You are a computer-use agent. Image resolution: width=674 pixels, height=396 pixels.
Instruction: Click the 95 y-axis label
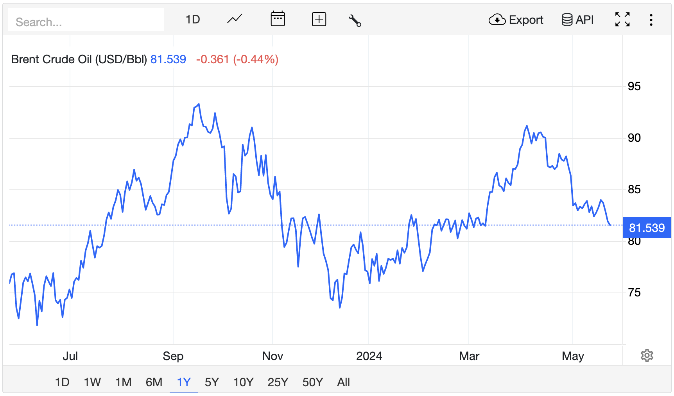(x=634, y=86)
